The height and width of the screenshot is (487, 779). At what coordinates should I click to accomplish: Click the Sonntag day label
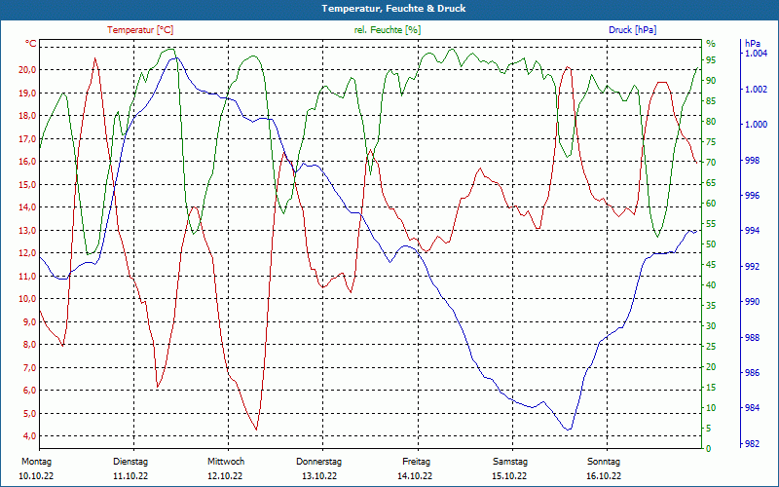(604, 462)
